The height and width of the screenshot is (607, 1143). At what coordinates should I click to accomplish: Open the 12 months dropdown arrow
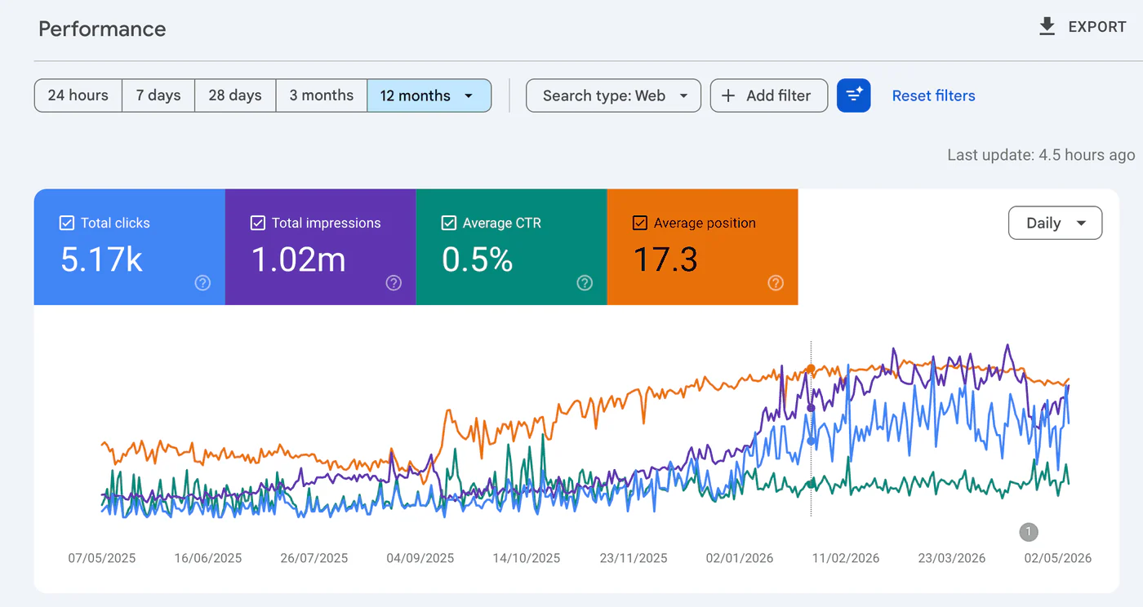(469, 95)
